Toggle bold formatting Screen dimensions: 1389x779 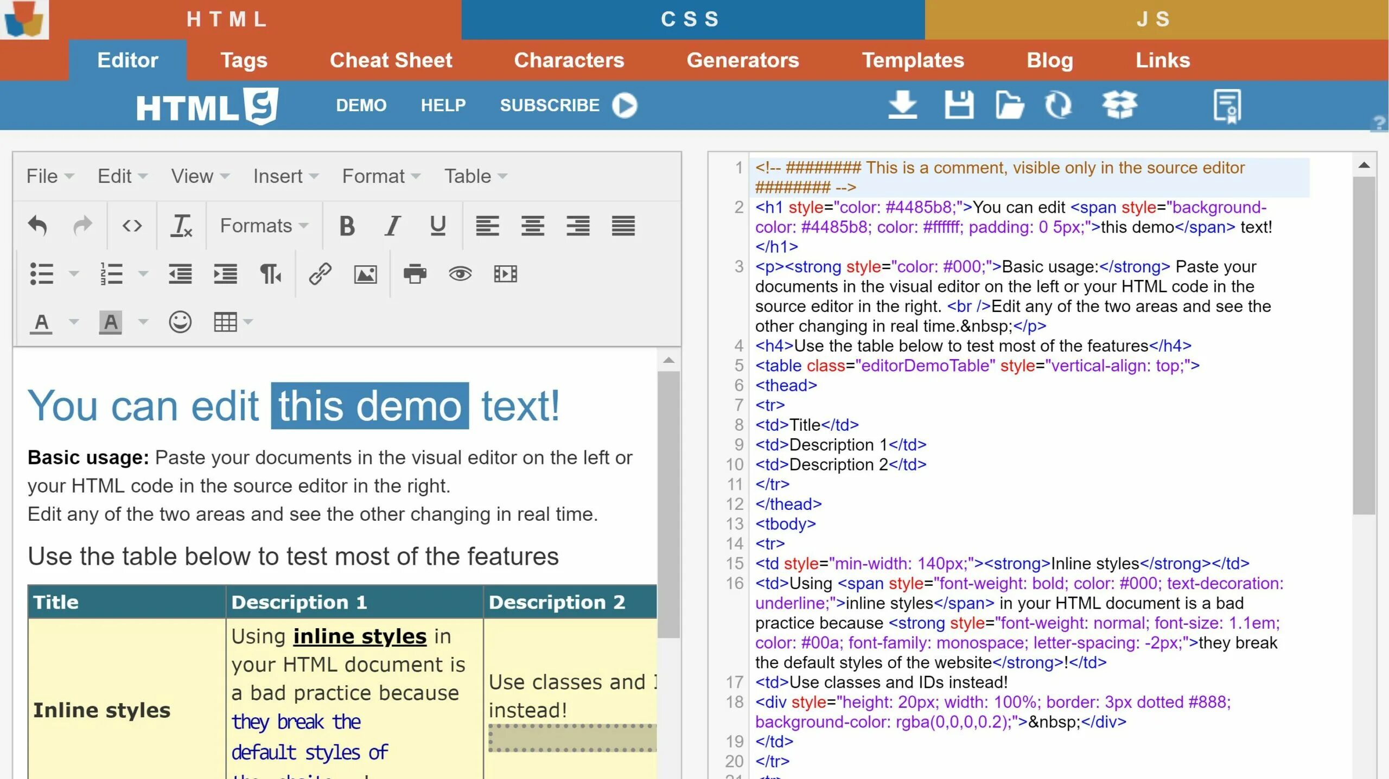coord(347,226)
